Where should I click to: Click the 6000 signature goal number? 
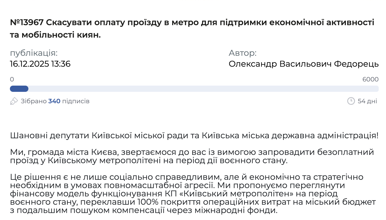370,79
